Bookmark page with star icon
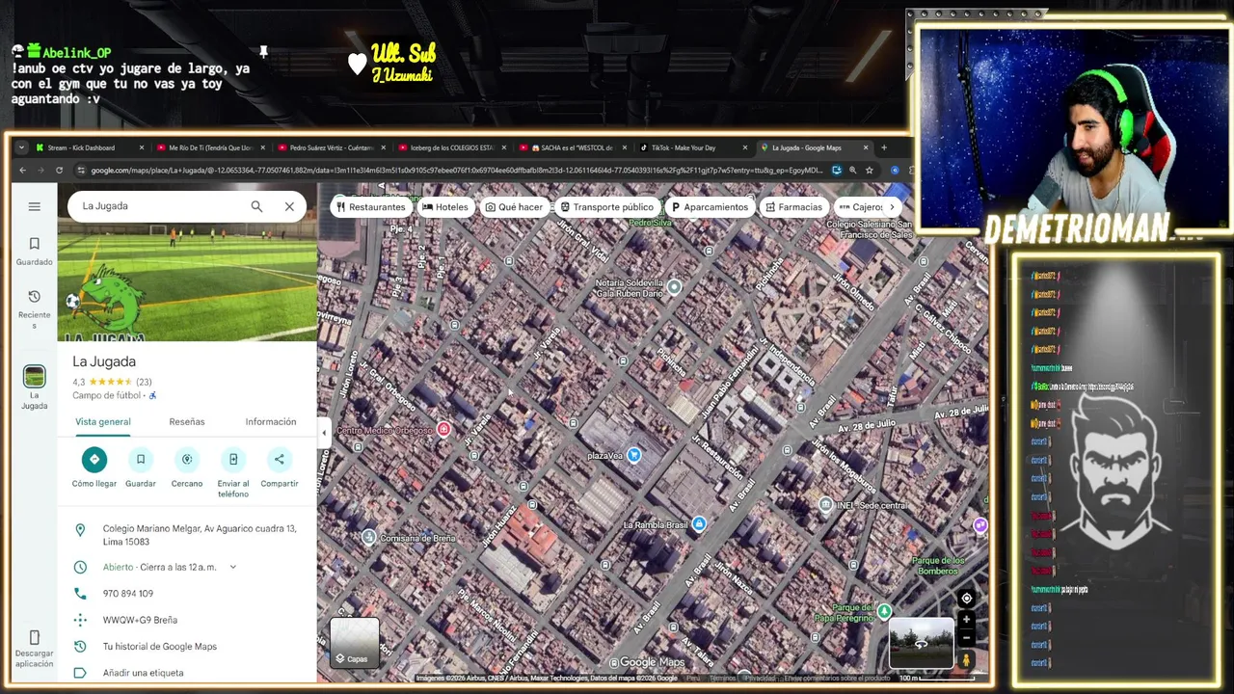The image size is (1234, 694). (869, 171)
